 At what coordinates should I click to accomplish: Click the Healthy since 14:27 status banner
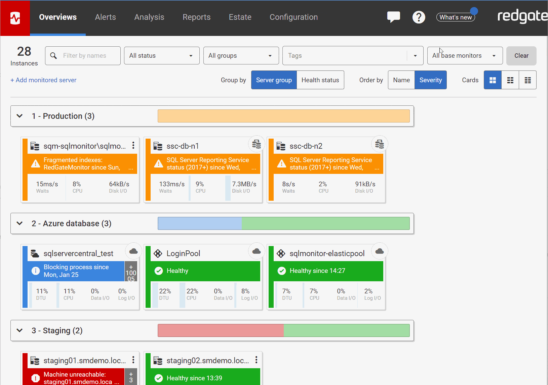tap(328, 271)
